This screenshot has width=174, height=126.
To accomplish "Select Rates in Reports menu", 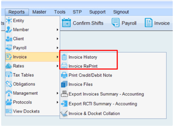I will point(33,66).
